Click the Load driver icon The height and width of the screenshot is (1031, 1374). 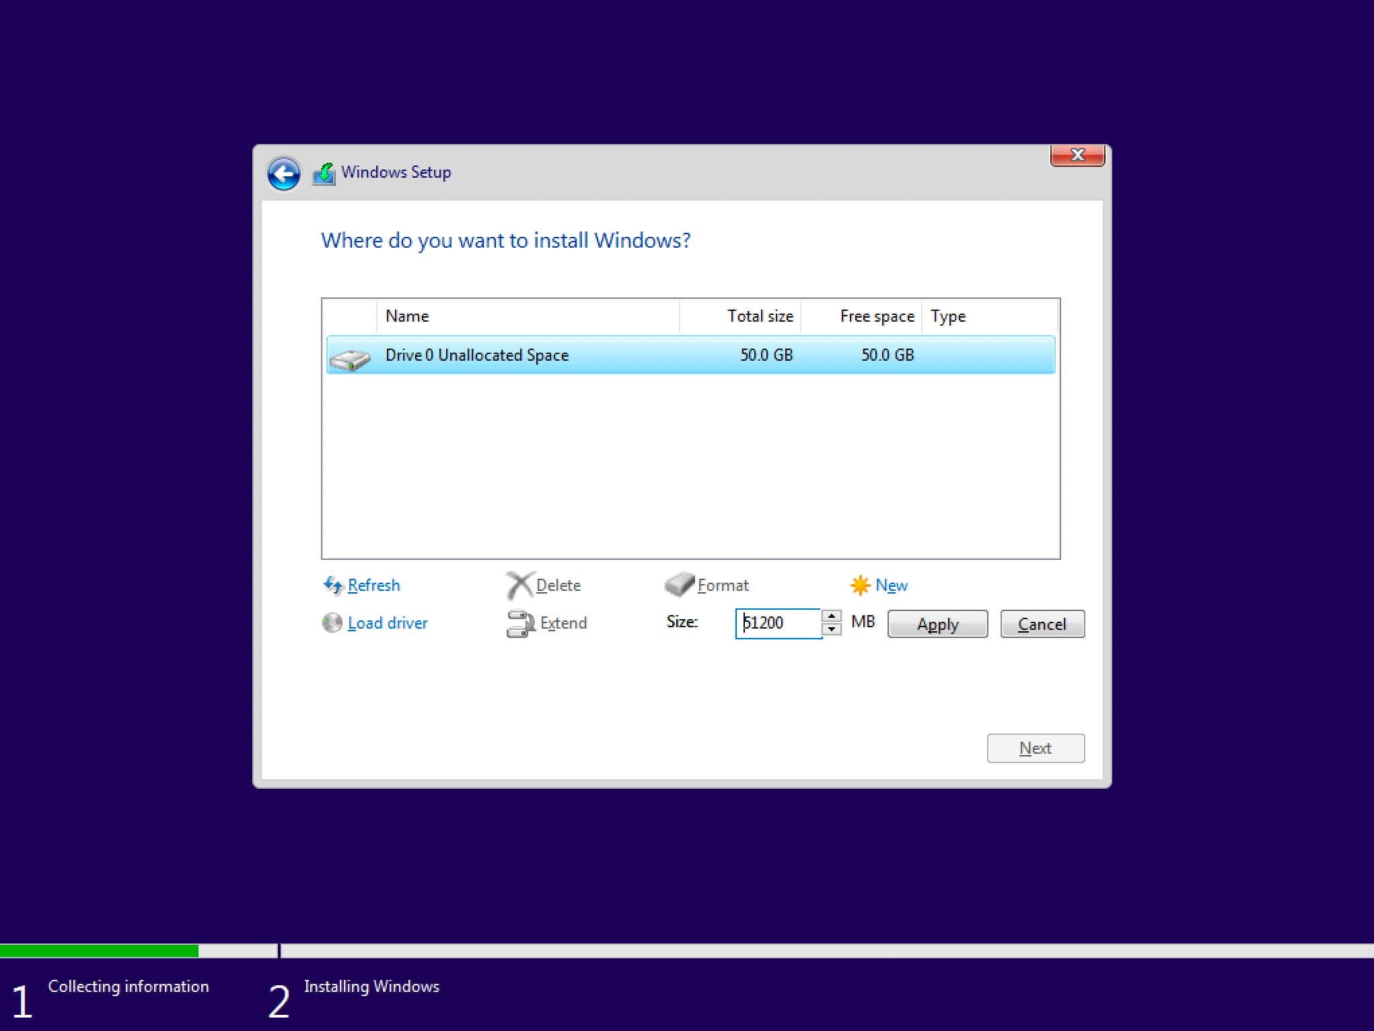tap(331, 623)
